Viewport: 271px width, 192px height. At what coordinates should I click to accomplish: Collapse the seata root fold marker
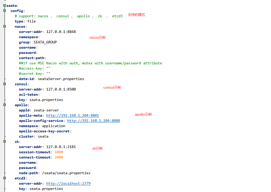tap(4, 5)
